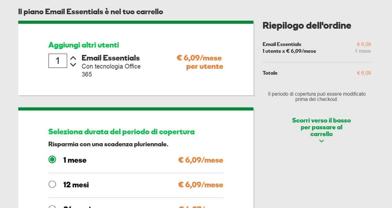The width and height of the screenshot is (392, 208).
Task: Click 'Seleziona durata del periodo di copertura' heading
Action: point(121,131)
